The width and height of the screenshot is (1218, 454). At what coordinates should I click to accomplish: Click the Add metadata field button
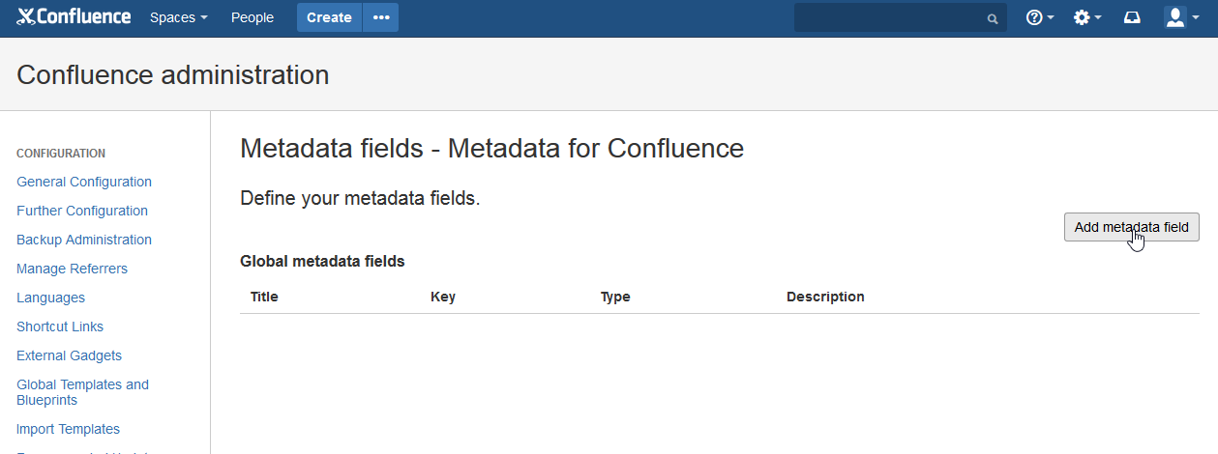click(x=1131, y=227)
